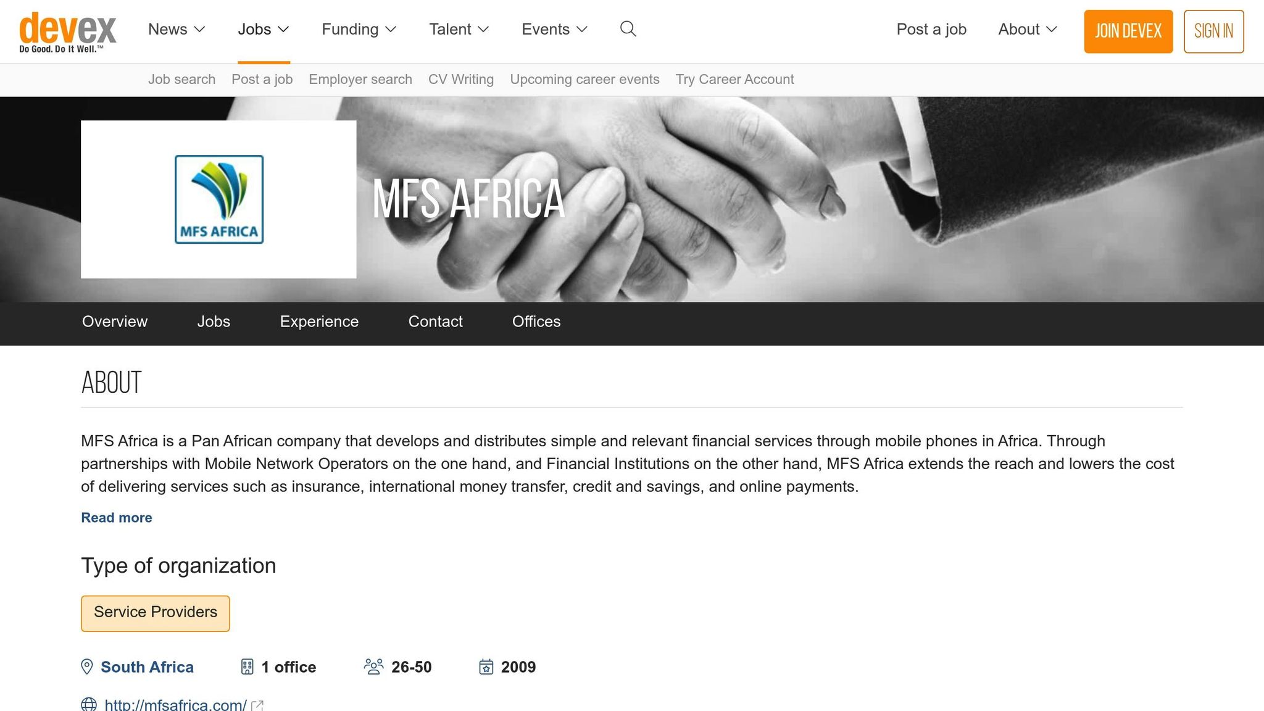Expand the News dropdown menu
The height and width of the screenshot is (711, 1264).
pos(177,29)
